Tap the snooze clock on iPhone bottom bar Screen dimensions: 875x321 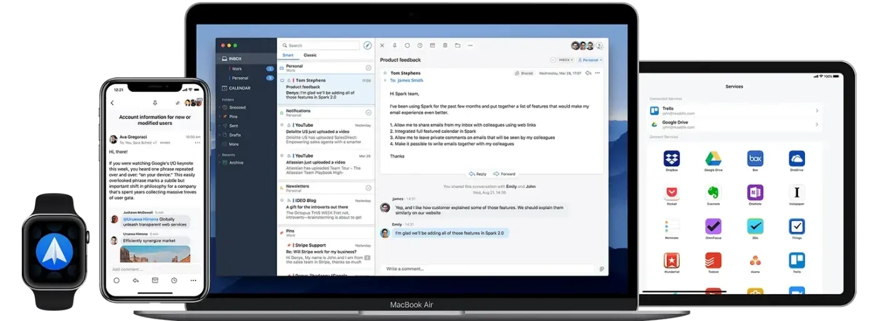click(174, 280)
